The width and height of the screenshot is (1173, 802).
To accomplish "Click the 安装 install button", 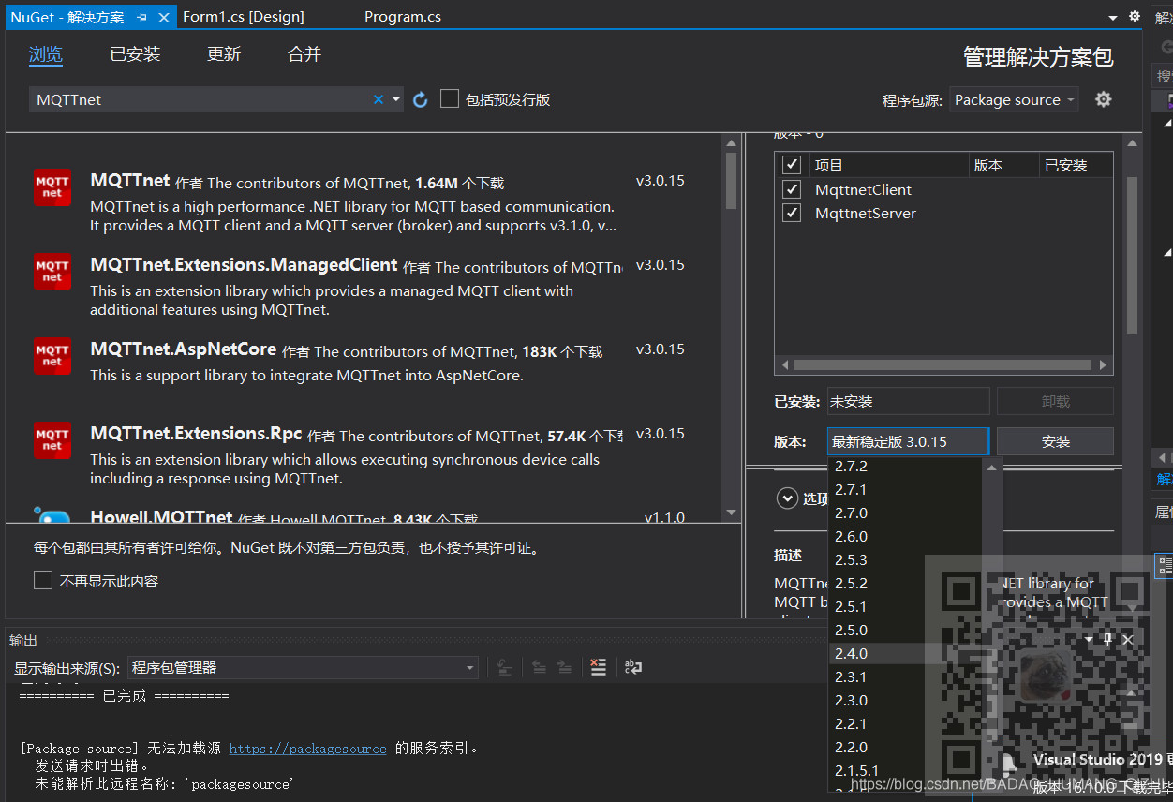I will (x=1055, y=440).
